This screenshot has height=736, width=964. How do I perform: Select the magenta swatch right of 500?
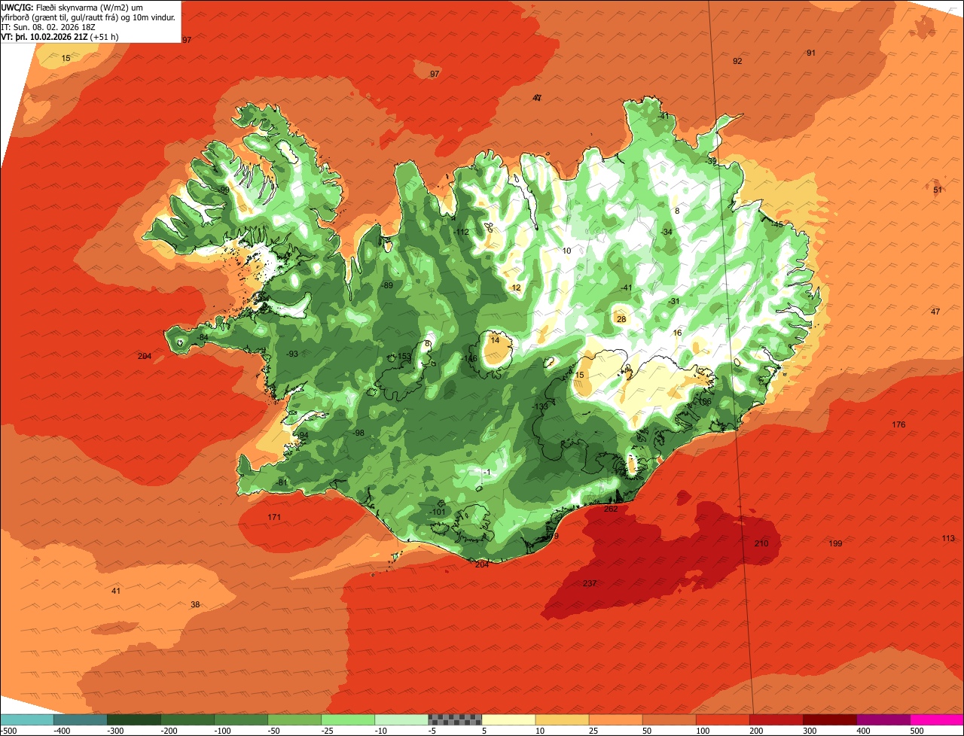point(937,719)
